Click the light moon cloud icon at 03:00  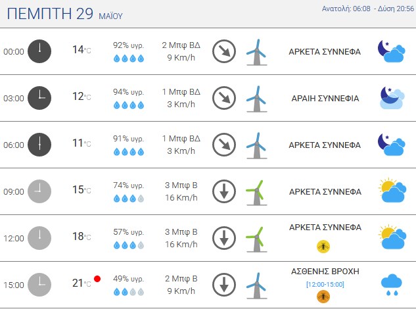coord(392,98)
